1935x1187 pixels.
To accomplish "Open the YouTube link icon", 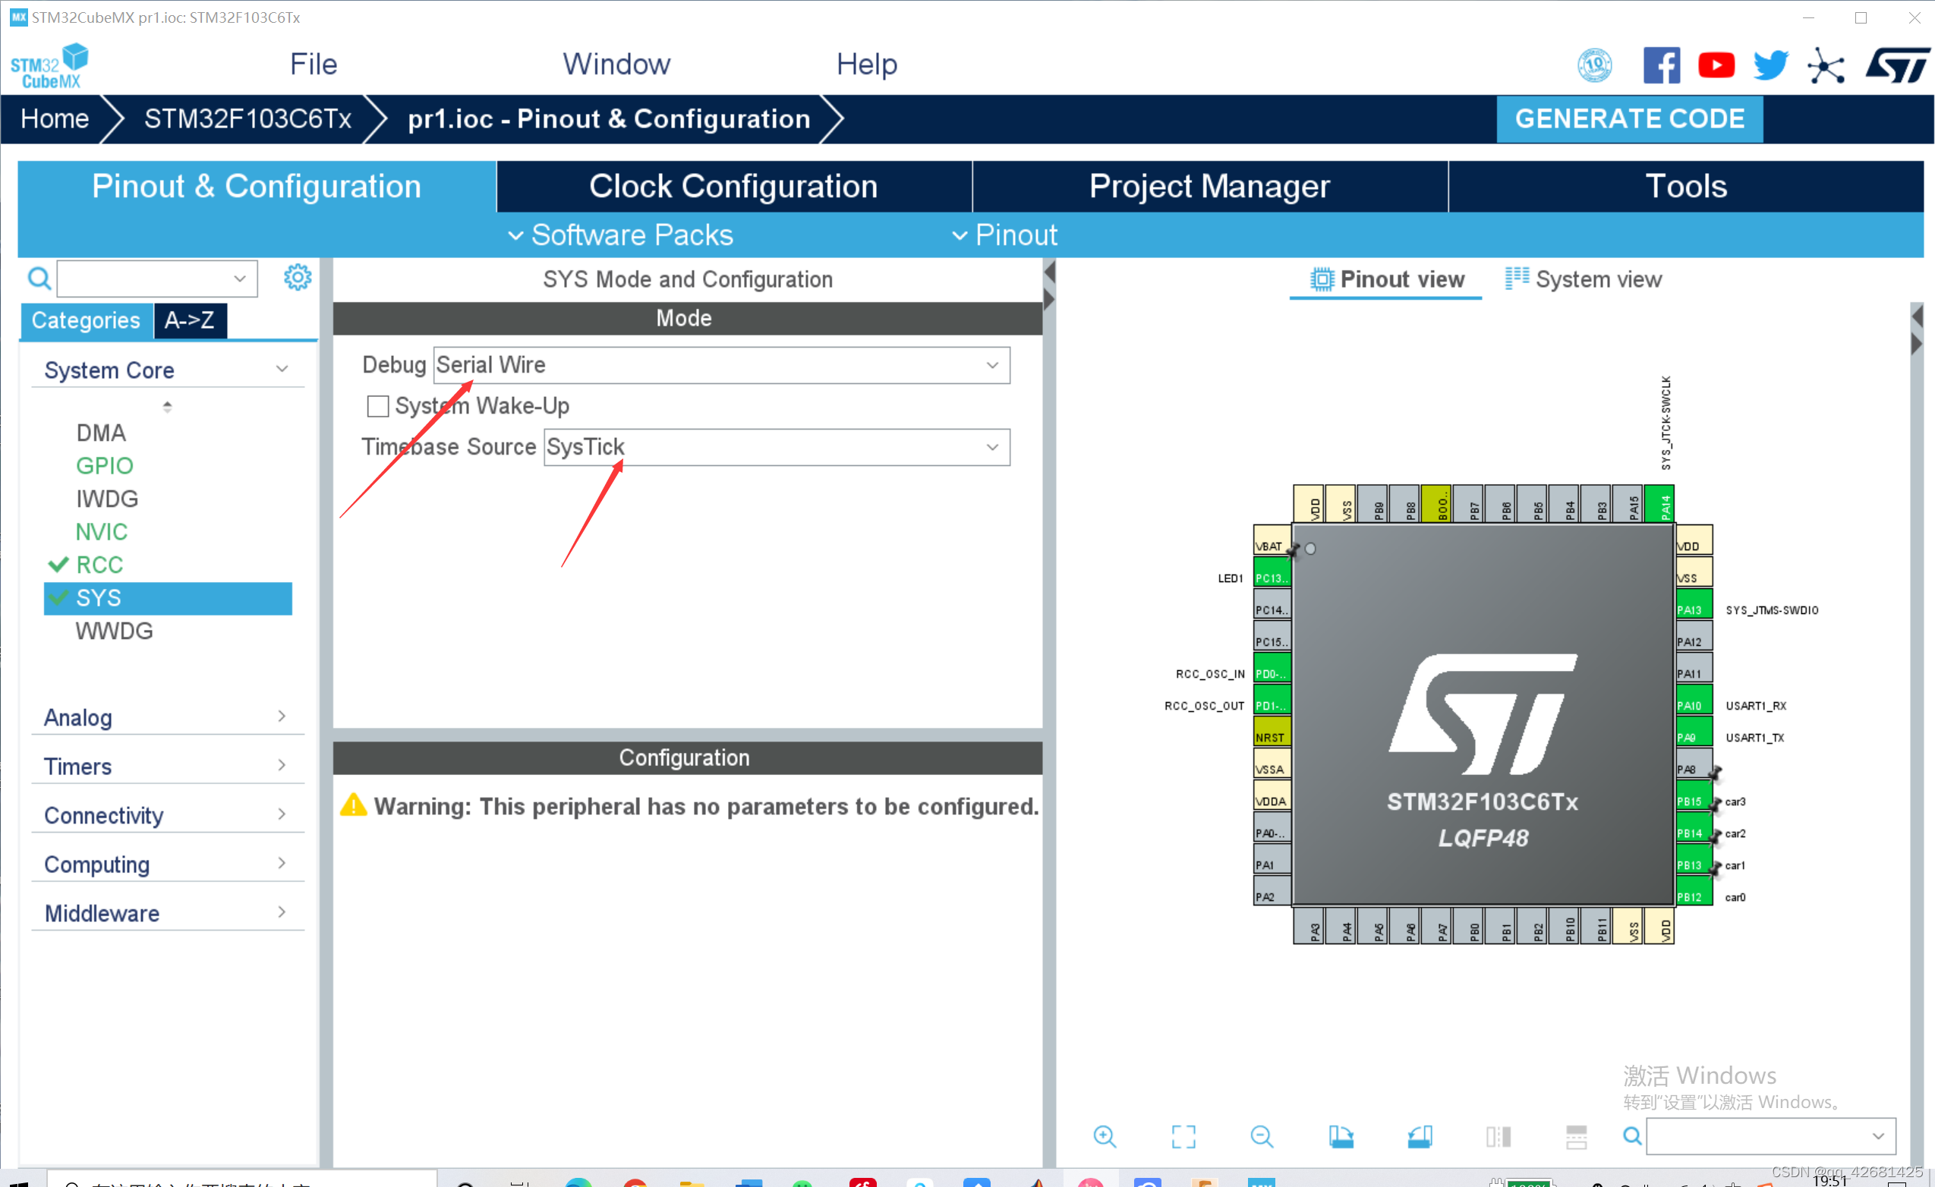I will (1716, 65).
